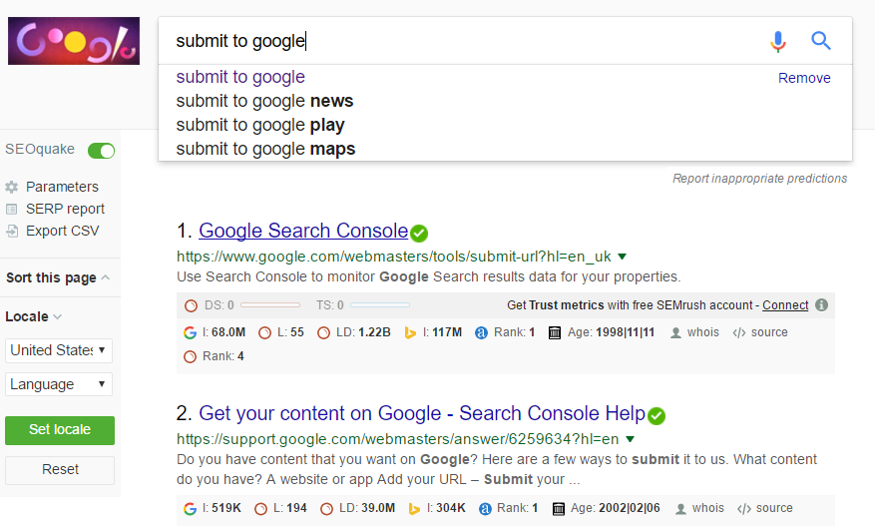Select suggestion 'submit to google'

(x=240, y=77)
